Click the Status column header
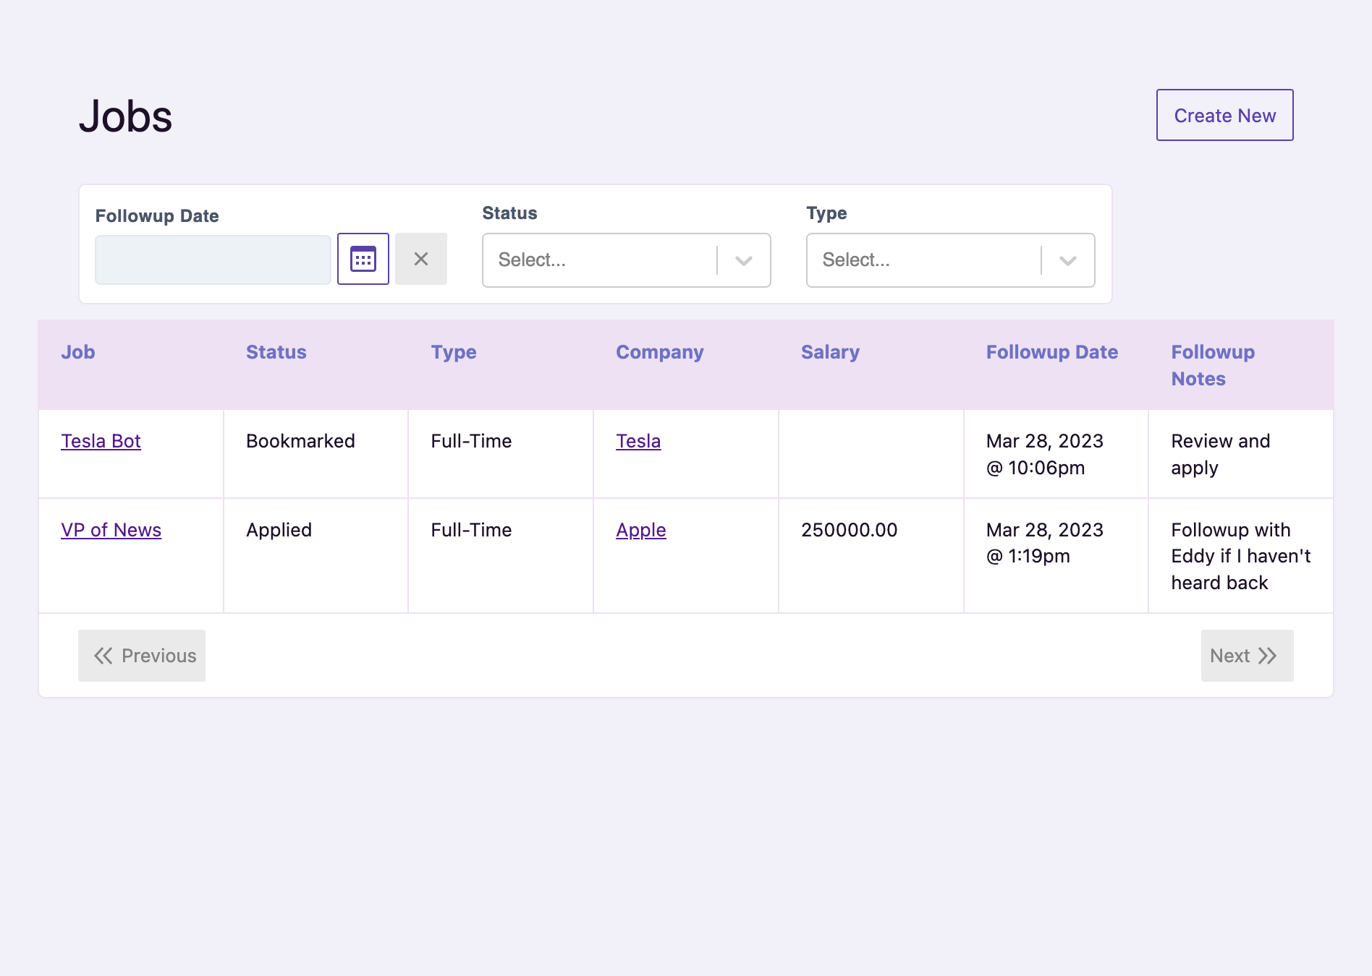This screenshot has height=976, width=1372. 276,352
